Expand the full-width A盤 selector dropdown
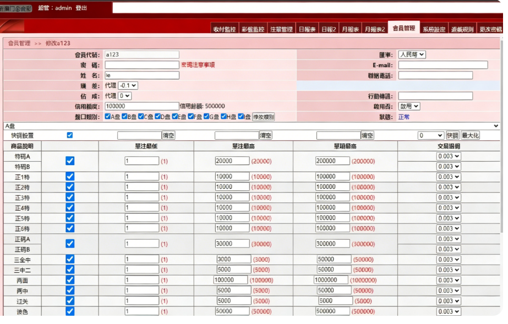The height and width of the screenshot is (324, 508). click(x=252, y=126)
